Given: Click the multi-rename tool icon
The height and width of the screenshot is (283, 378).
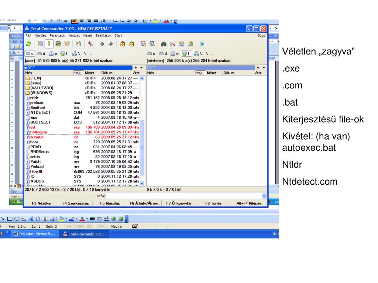Looking at the screenshot, I should [173, 44].
